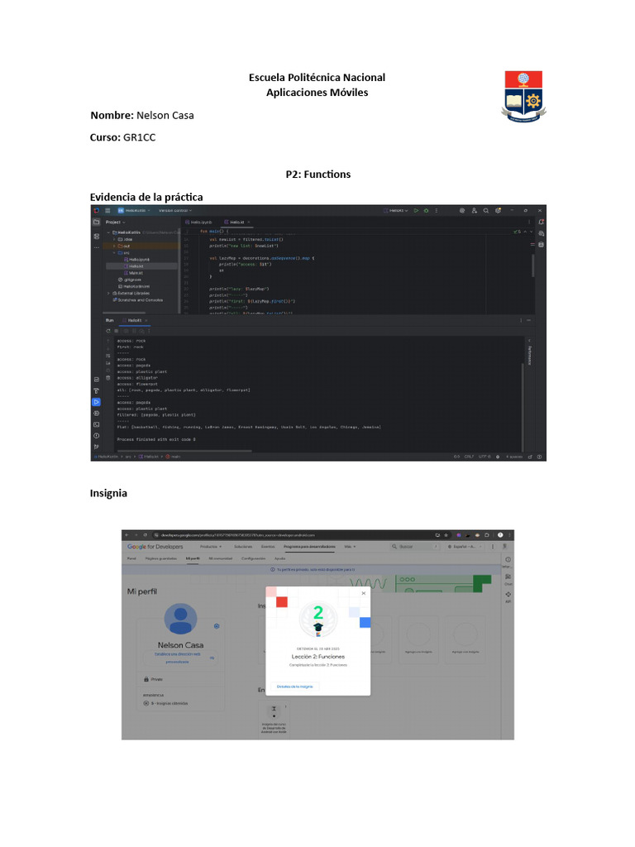Open Programas para desarrolladores nav link
The image size is (635, 847).
click(x=309, y=547)
